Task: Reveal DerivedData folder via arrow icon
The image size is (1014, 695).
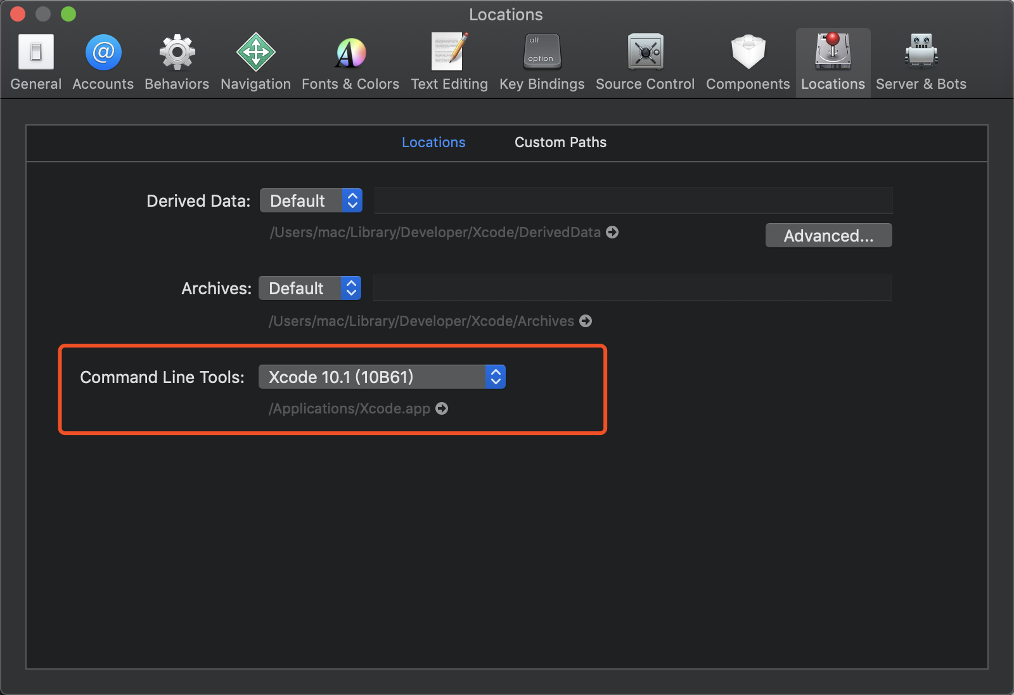Action: (612, 232)
